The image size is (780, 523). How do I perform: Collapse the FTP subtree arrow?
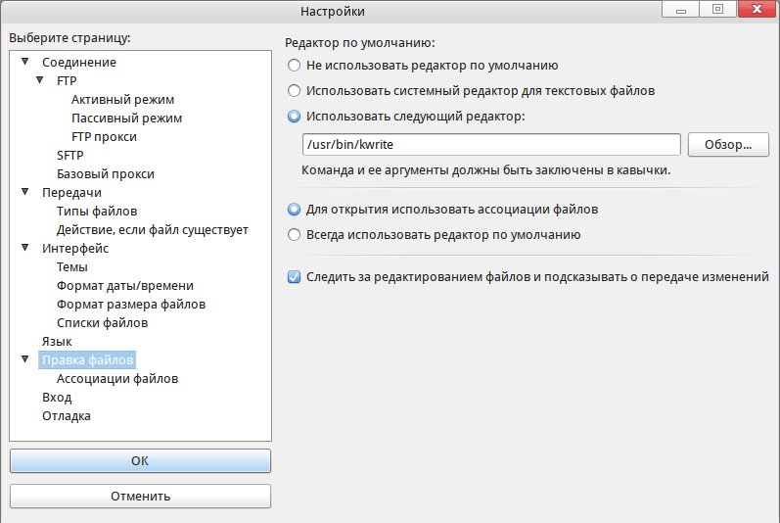pos(40,81)
